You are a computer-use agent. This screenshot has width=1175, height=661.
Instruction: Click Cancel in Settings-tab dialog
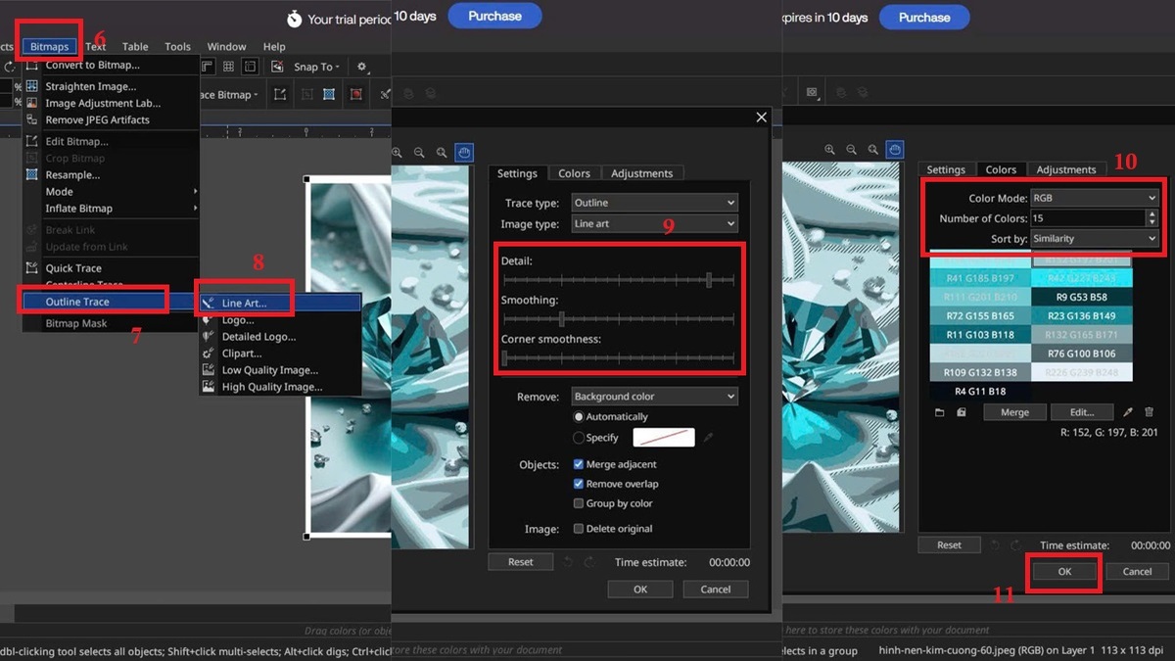tap(715, 590)
